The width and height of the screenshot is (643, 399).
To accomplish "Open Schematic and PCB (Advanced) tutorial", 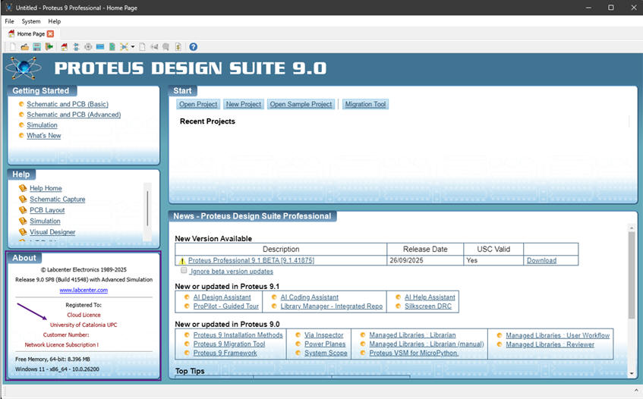I will [74, 115].
